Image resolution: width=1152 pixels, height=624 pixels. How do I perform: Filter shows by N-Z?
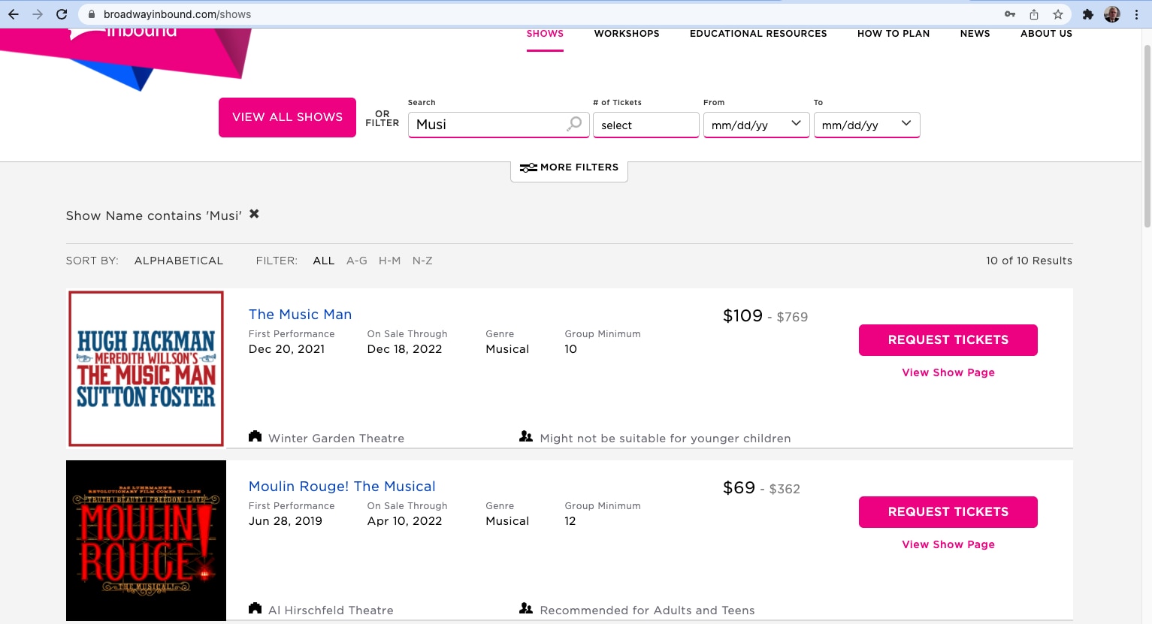422,261
